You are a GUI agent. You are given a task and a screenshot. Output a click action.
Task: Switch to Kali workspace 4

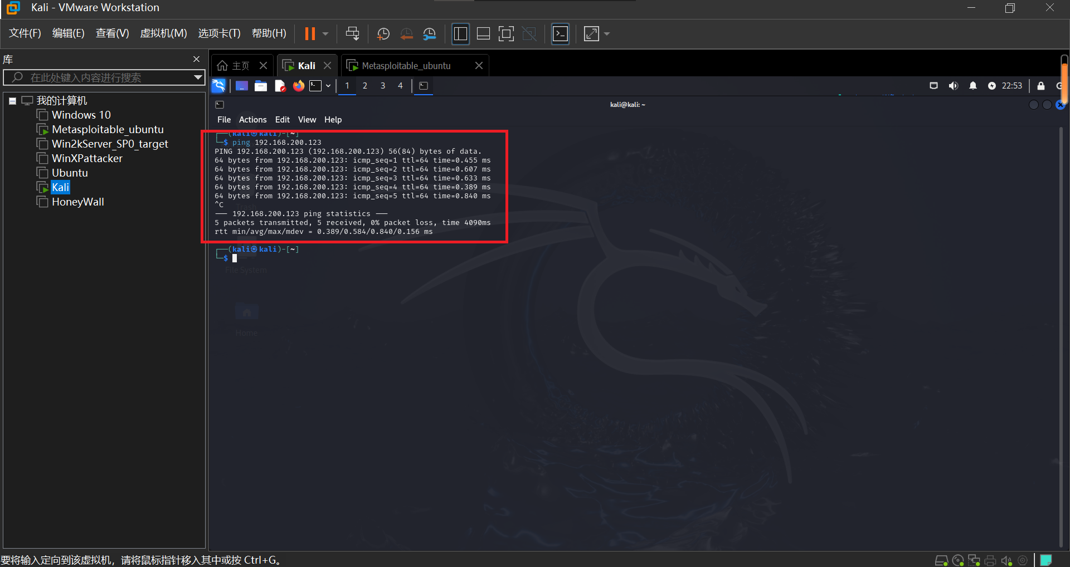400,86
